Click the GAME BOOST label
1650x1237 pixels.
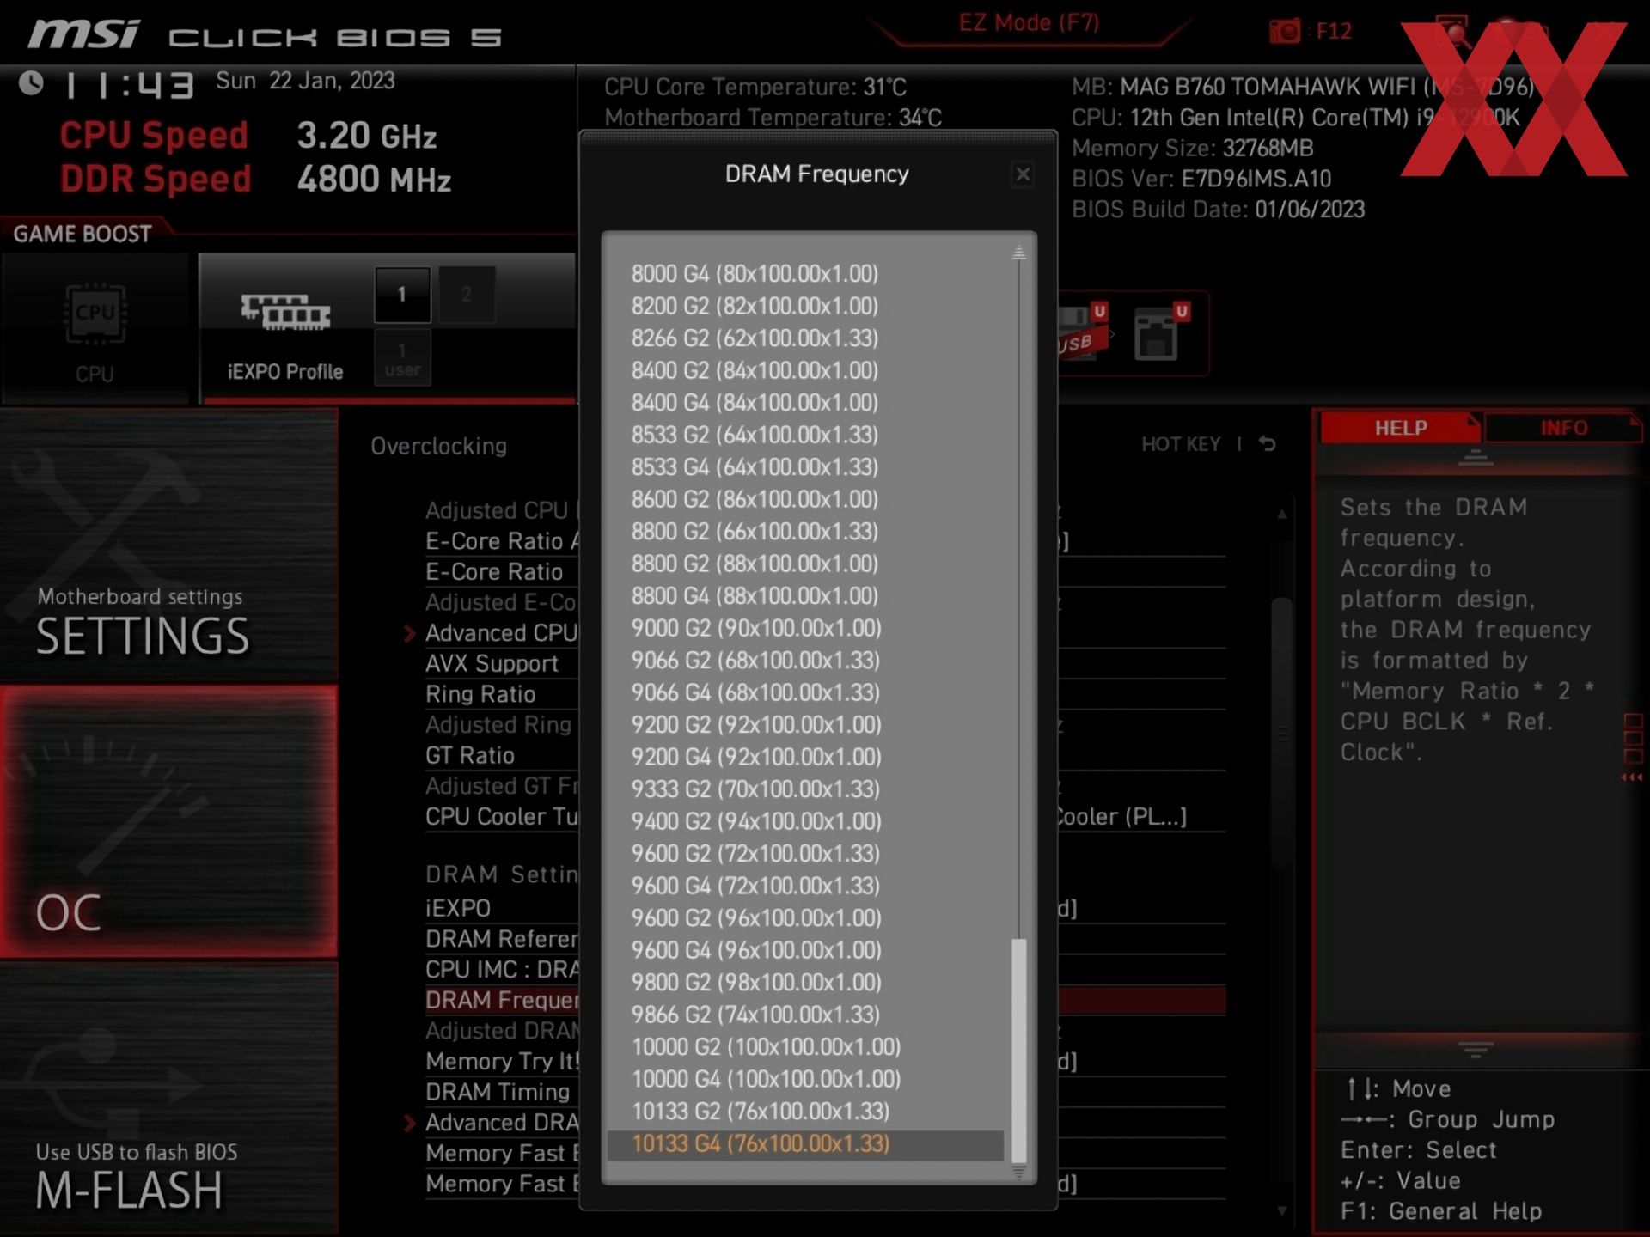click(82, 234)
